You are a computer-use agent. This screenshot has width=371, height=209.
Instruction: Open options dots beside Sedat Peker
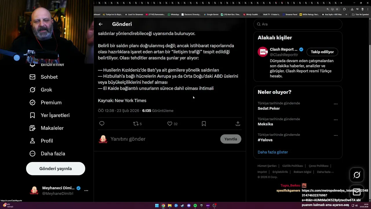tap(335, 104)
